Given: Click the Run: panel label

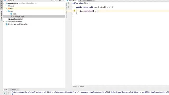Looking at the screenshot, I should pos(5,89).
